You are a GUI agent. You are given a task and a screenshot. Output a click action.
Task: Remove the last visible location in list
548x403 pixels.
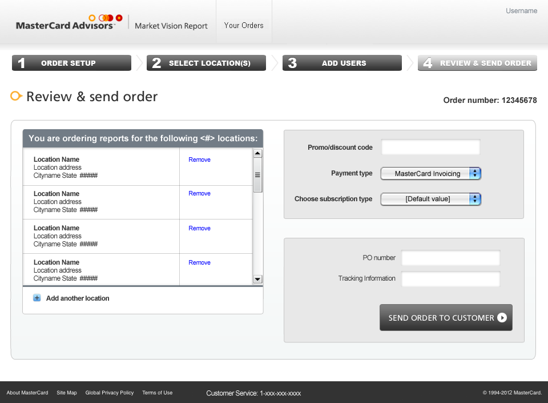(x=199, y=262)
